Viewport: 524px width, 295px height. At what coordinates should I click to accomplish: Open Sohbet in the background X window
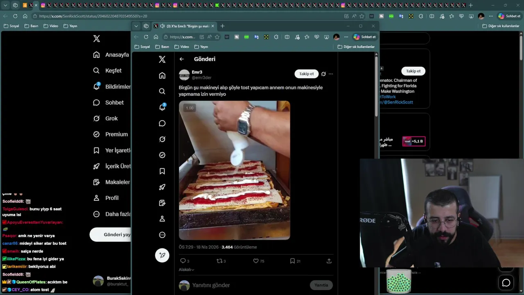pyautogui.click(x=108, y=102)
